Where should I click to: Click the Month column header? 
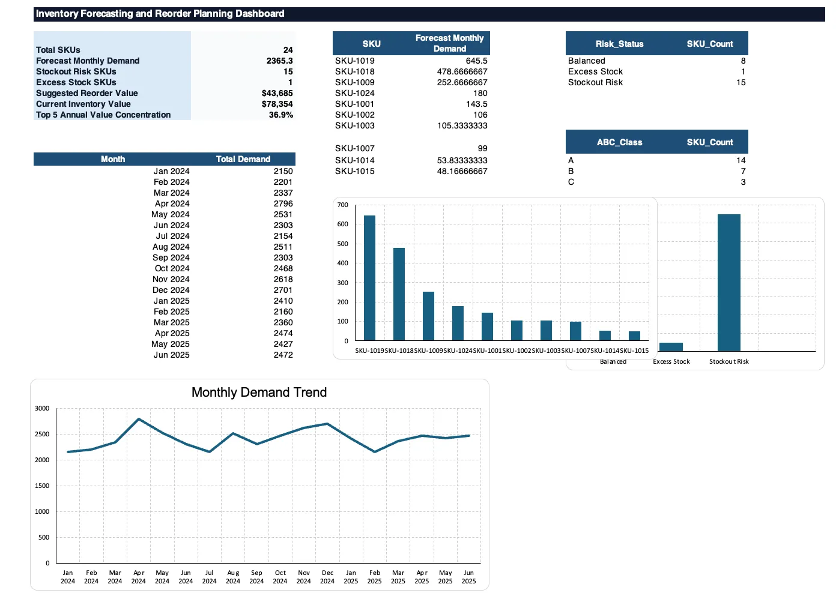click(x=113, y=159)
